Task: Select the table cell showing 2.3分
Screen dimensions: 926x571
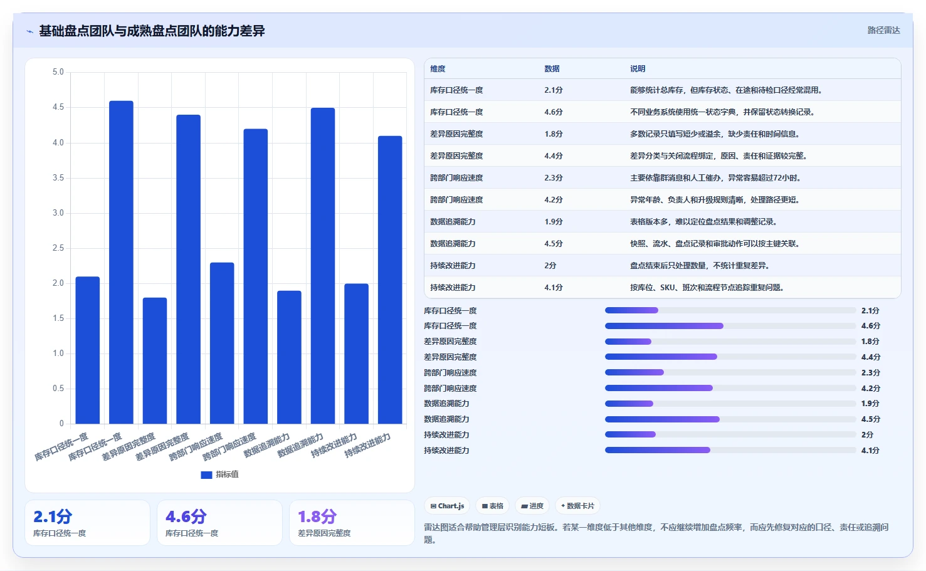Action: [x=554, y=178]
